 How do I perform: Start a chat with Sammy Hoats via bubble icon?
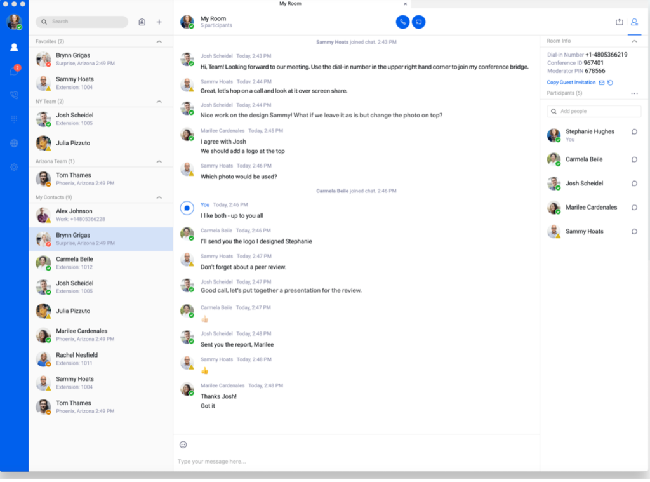point(634,231)
